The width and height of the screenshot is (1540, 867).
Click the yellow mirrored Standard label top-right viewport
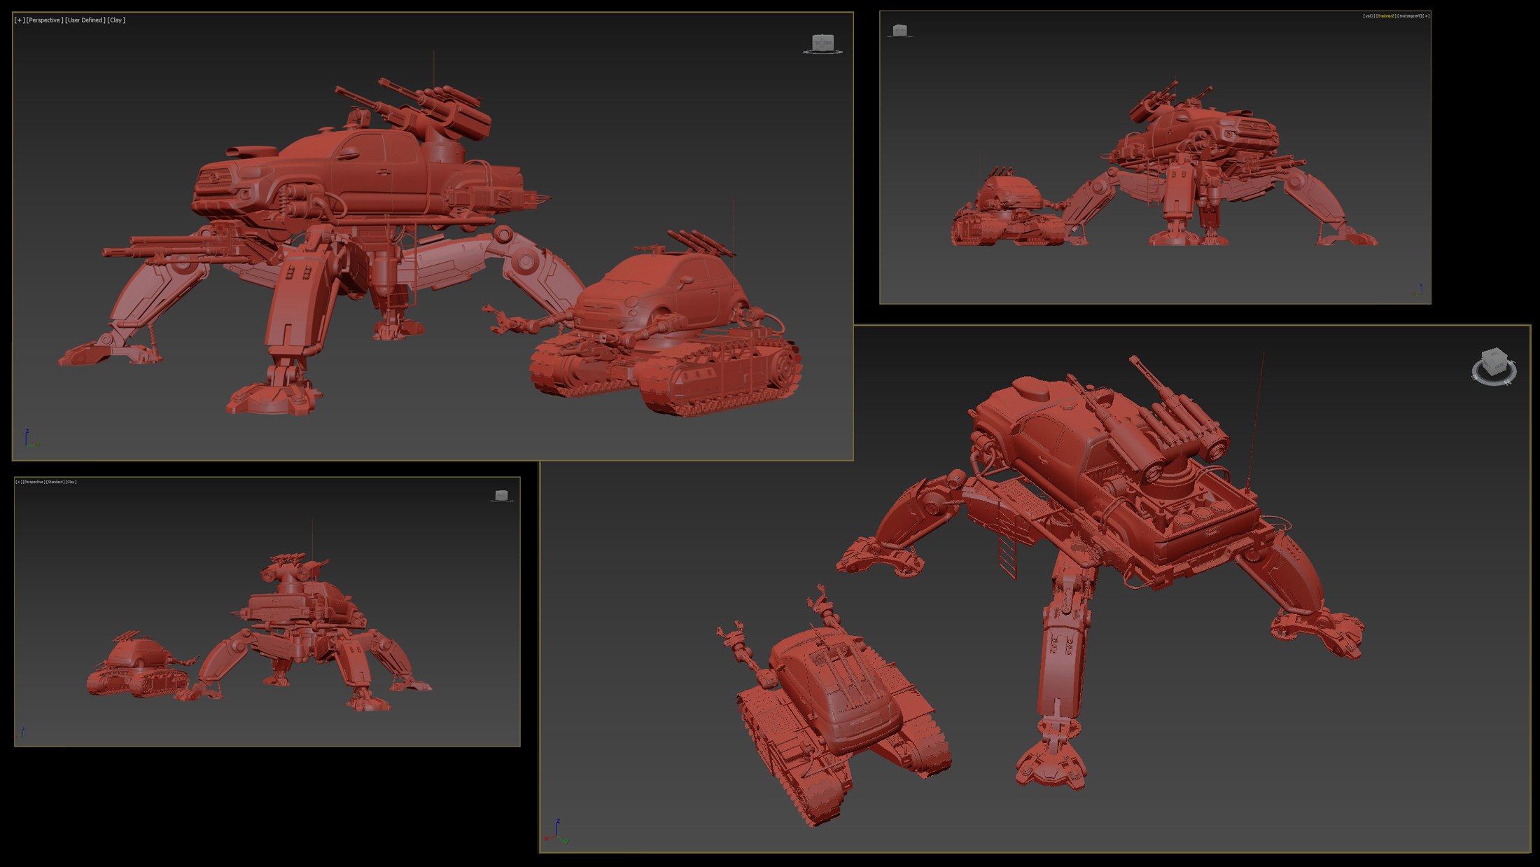[x=1386, y=16]
